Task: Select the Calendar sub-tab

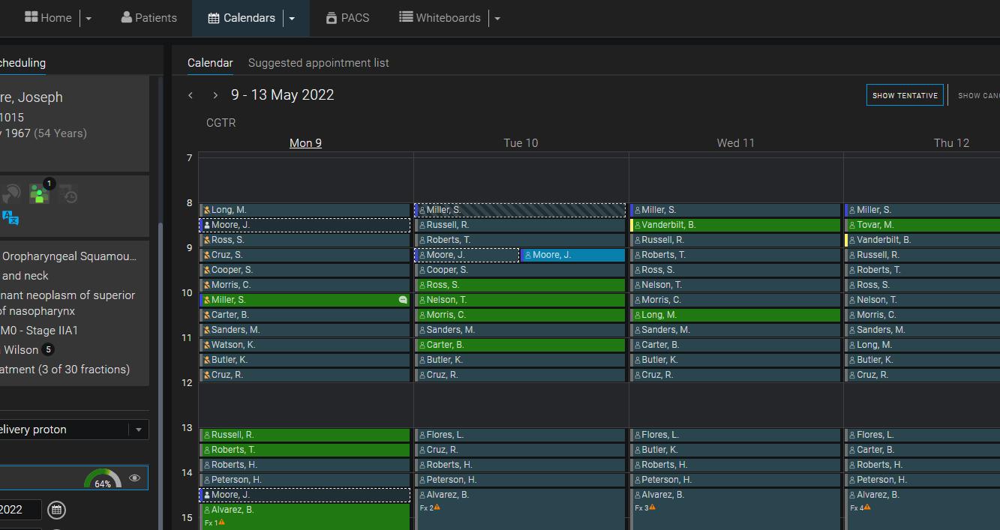Action: point(210,63)
